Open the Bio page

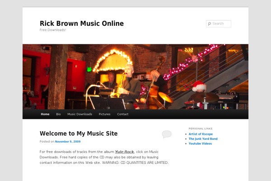58,114
